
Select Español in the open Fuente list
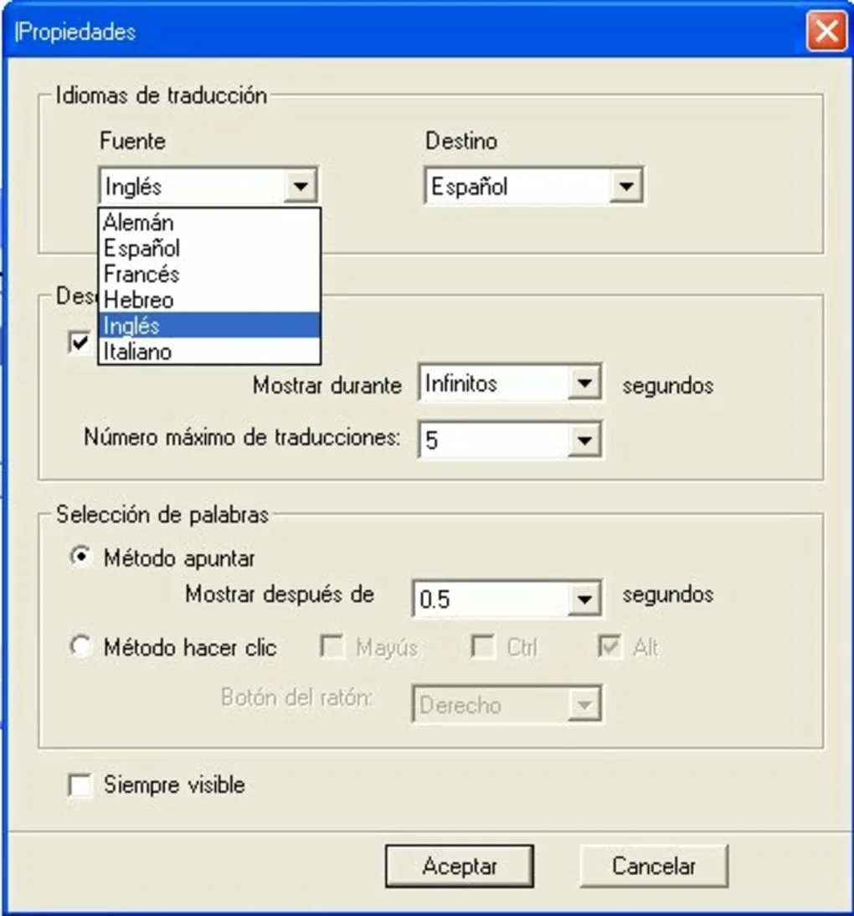coord(209,249)
